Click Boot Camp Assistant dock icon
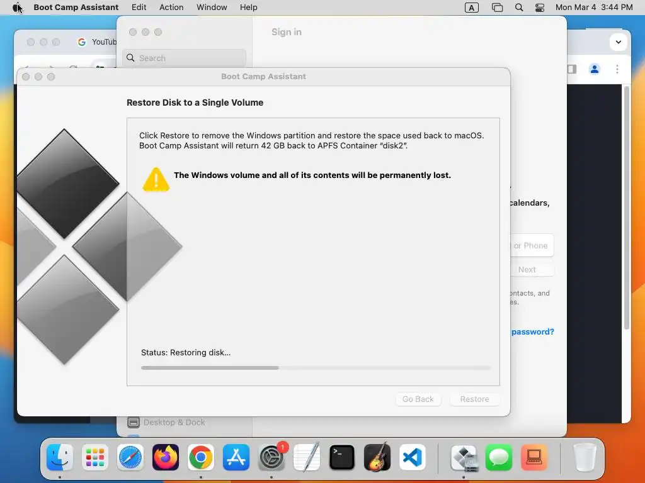Screen dimensions: 645x483 coord(464,457)
